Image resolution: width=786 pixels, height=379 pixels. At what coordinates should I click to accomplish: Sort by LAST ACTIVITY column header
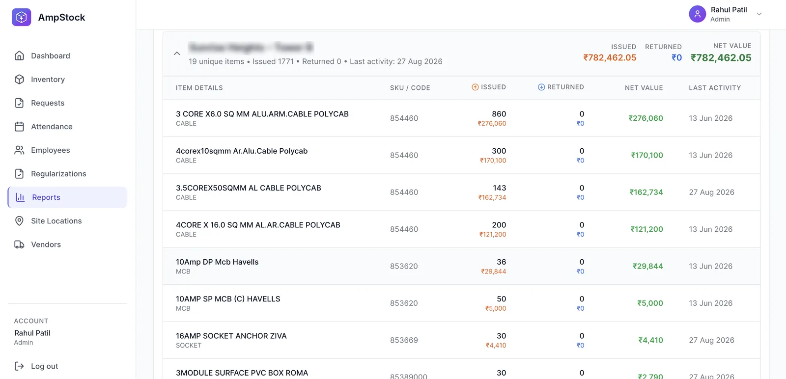click(x=715, y=88)
